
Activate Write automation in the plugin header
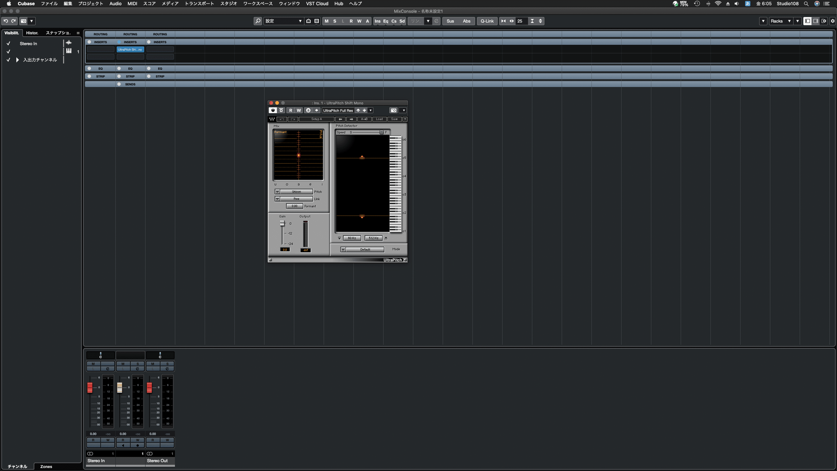[299, 110]
